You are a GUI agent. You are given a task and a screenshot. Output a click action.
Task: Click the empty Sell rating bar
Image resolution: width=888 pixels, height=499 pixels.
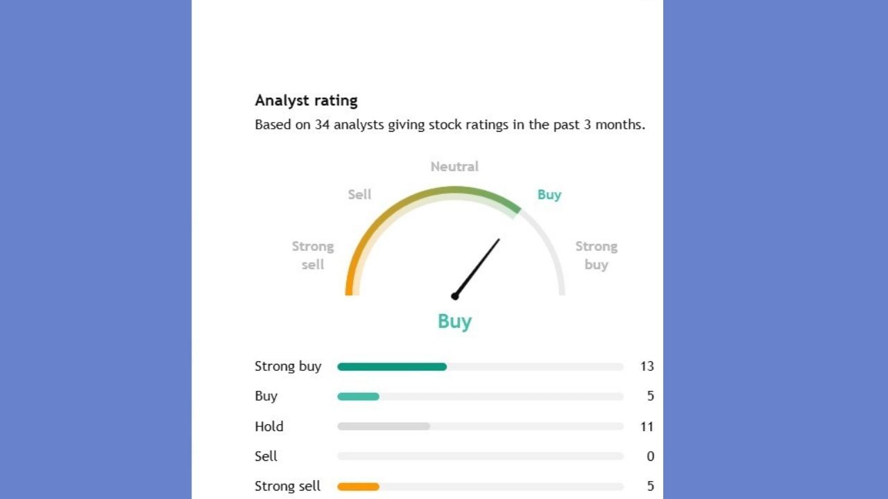tap(480, 456)
